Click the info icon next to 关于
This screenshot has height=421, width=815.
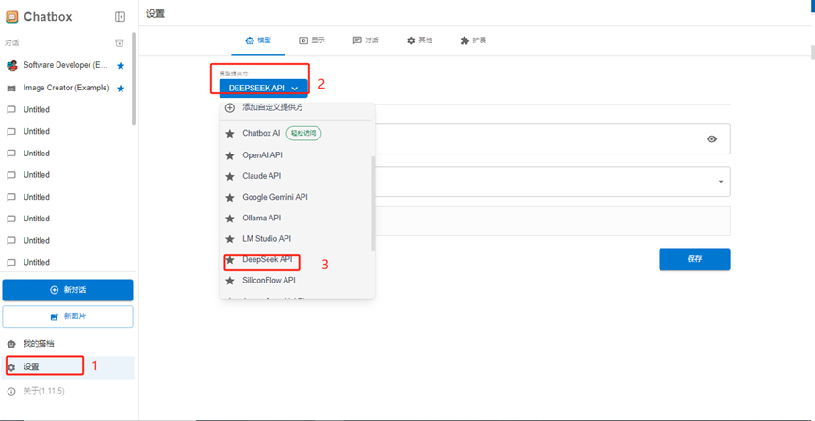(x=11, y=391)
